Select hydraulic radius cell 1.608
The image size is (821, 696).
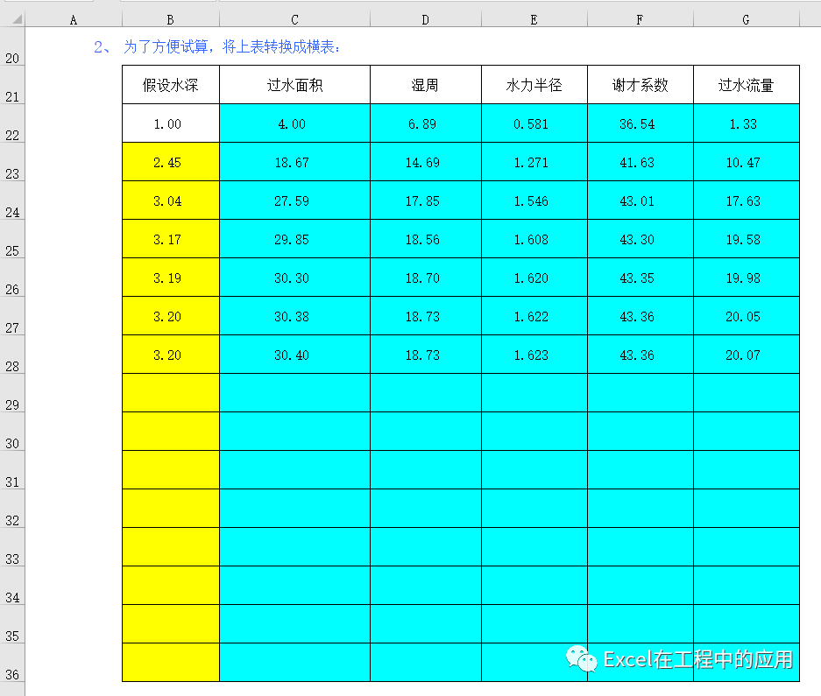[534, 239]
